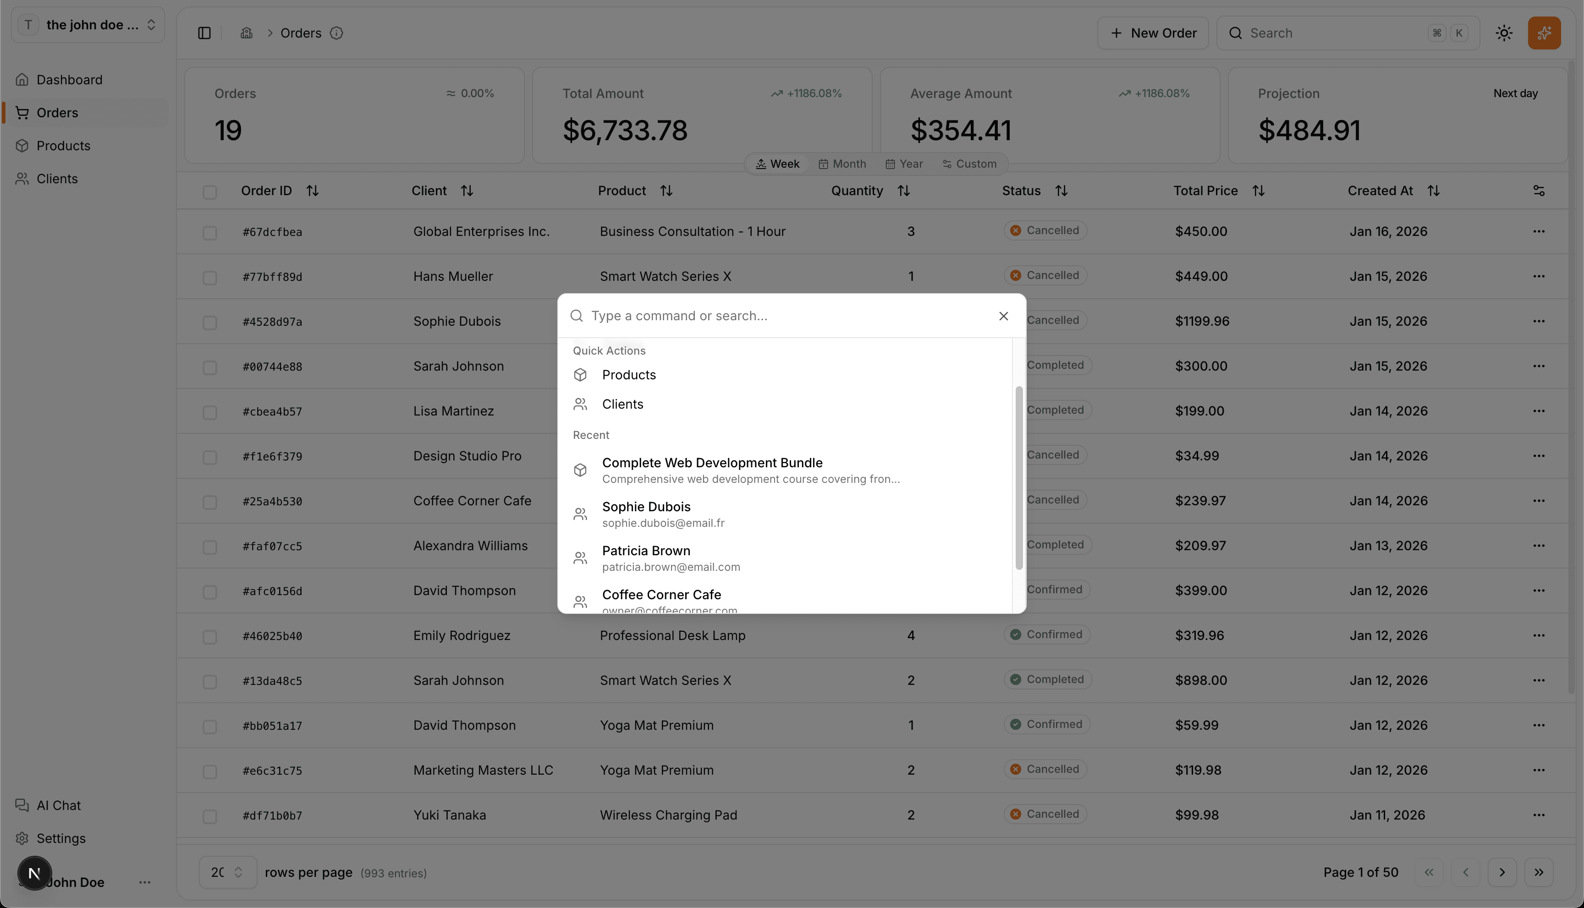Select the checkbox for order #67dcfbea

click(209, 233)
